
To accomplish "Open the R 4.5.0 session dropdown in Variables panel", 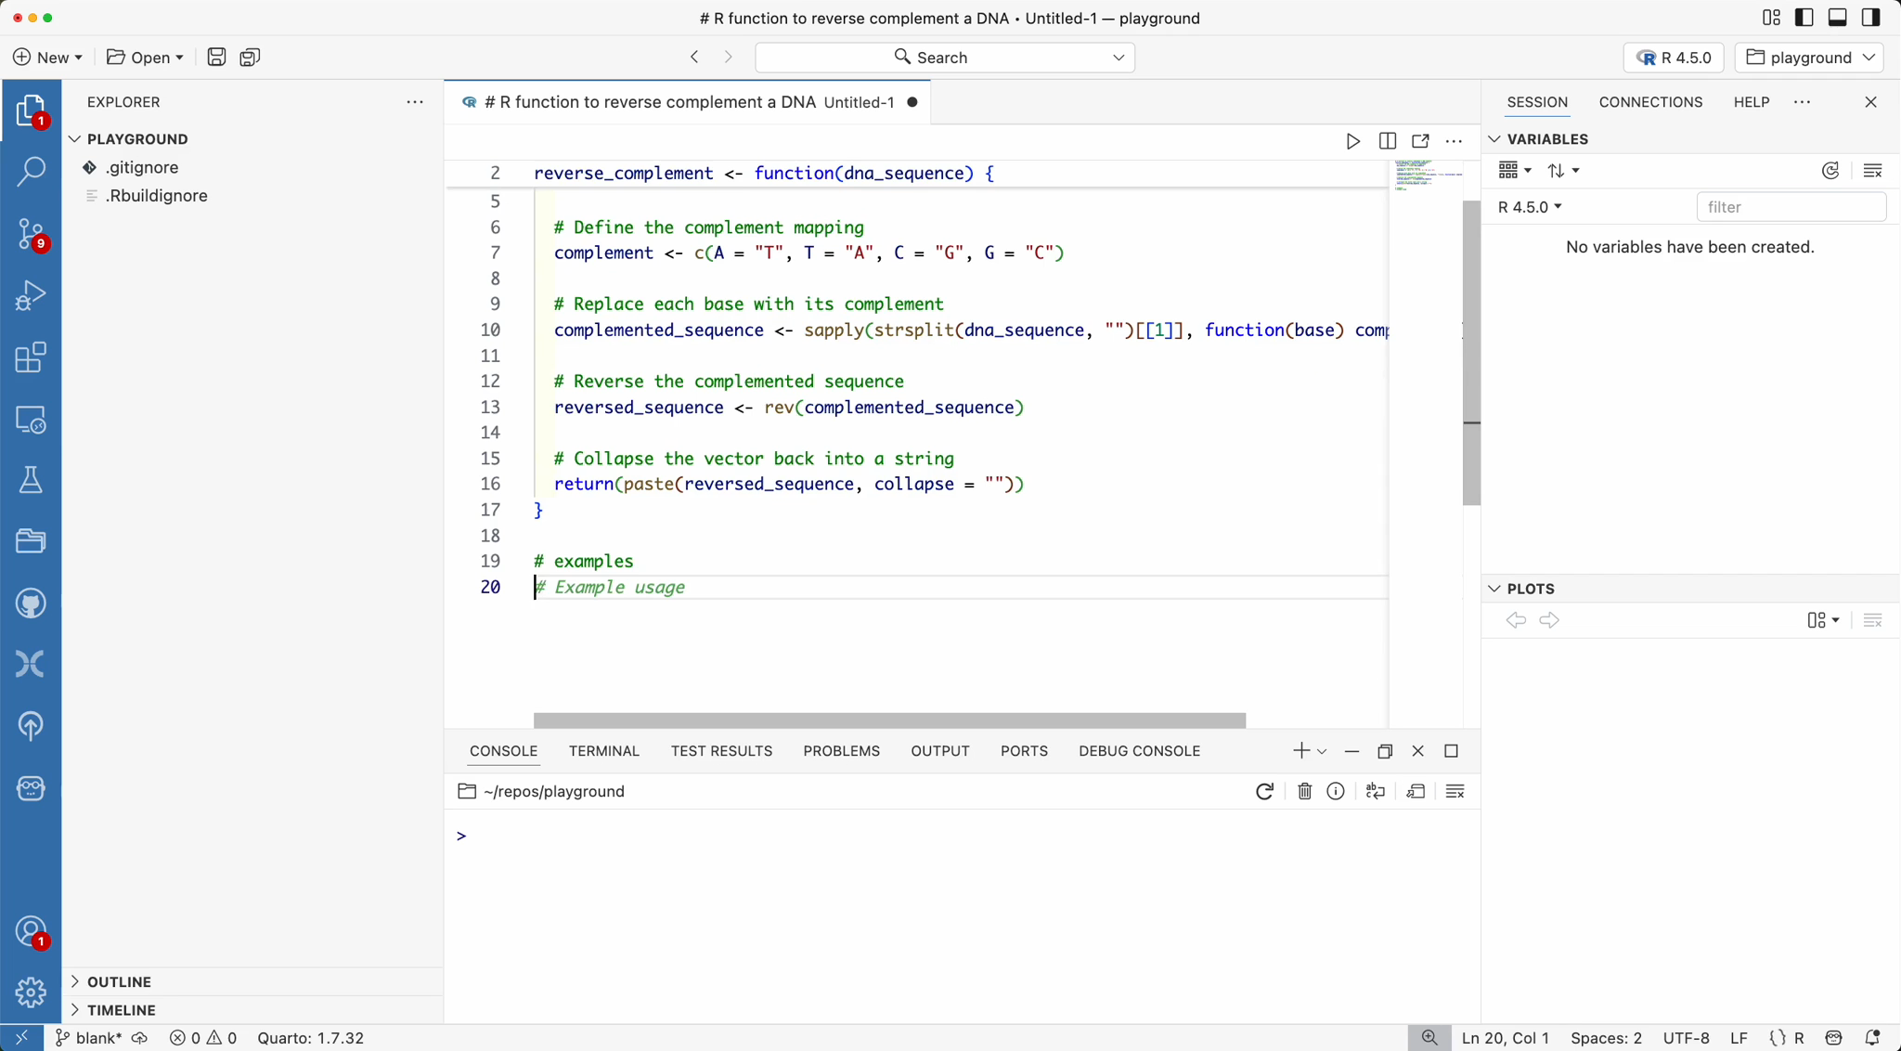I will (1528, 206).
